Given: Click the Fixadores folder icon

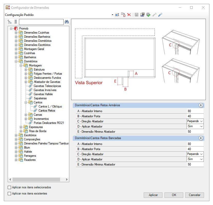Looking at the screenshot, I should (21, 160).
